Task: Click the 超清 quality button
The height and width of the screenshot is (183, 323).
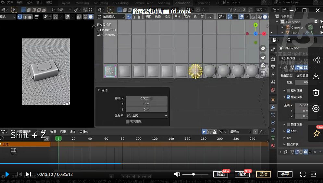Action: click(263, 174)
